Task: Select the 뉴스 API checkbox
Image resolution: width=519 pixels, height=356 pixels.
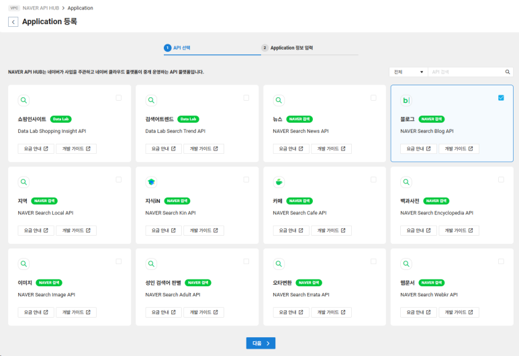Action: click(373, 97)
